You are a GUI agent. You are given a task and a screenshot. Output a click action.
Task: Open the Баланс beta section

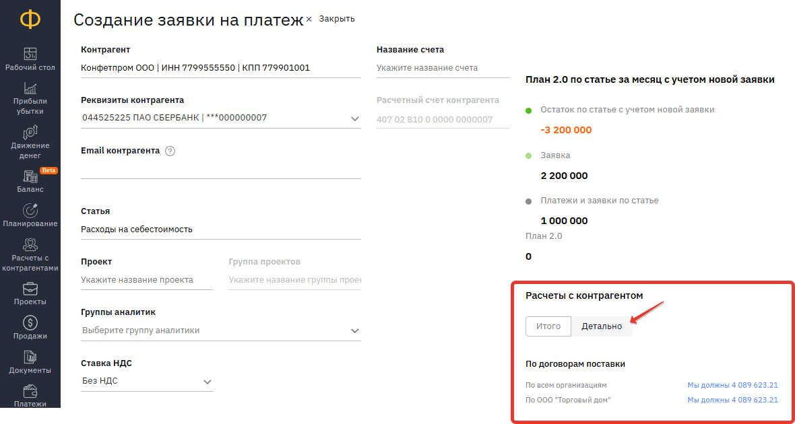pyautogui.click(x=30, y=177)
